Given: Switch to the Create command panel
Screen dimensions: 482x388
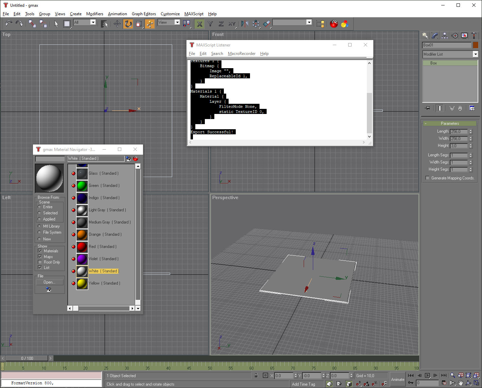Looking at the screenshot, I should (425, 36).
